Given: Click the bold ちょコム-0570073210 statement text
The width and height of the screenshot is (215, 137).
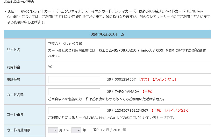Looking at the screenshot, I should click(x=117, y=50).
